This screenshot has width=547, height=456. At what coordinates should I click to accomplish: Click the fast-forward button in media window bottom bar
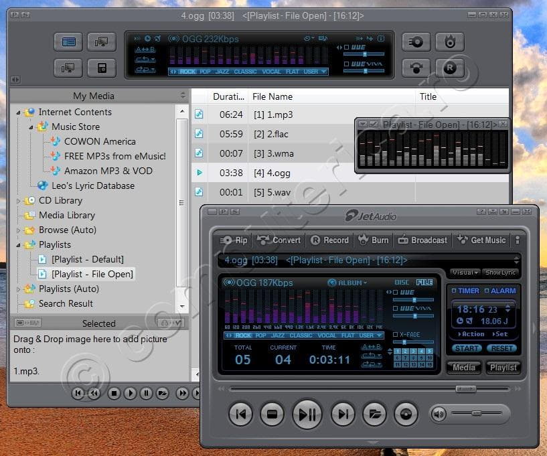182,394
